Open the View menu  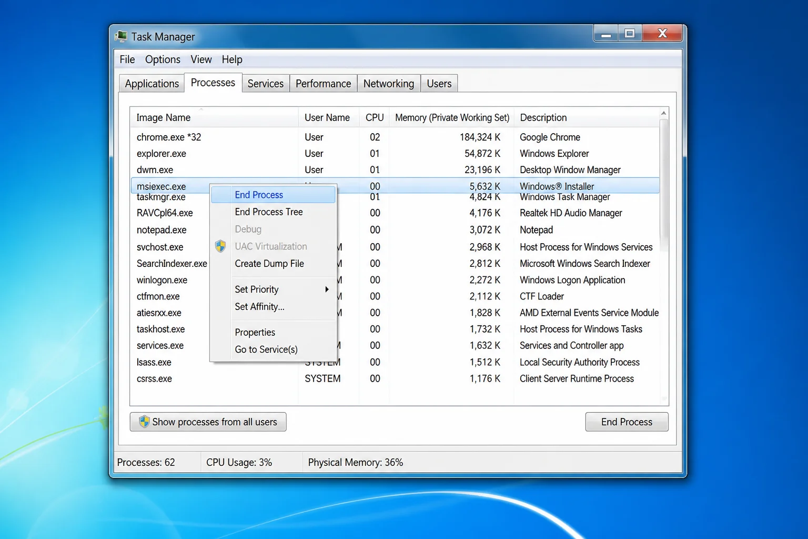[x=201, y=59]
